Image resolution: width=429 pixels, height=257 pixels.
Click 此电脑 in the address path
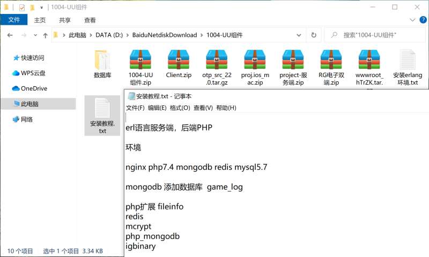77,35
